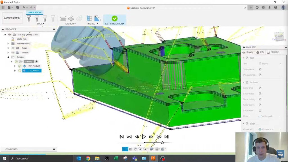Toggle visibility of the Models folder

point(13,53)
